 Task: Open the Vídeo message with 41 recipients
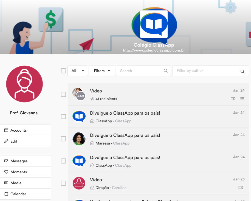pyautogui.click(x=159, y=94)
